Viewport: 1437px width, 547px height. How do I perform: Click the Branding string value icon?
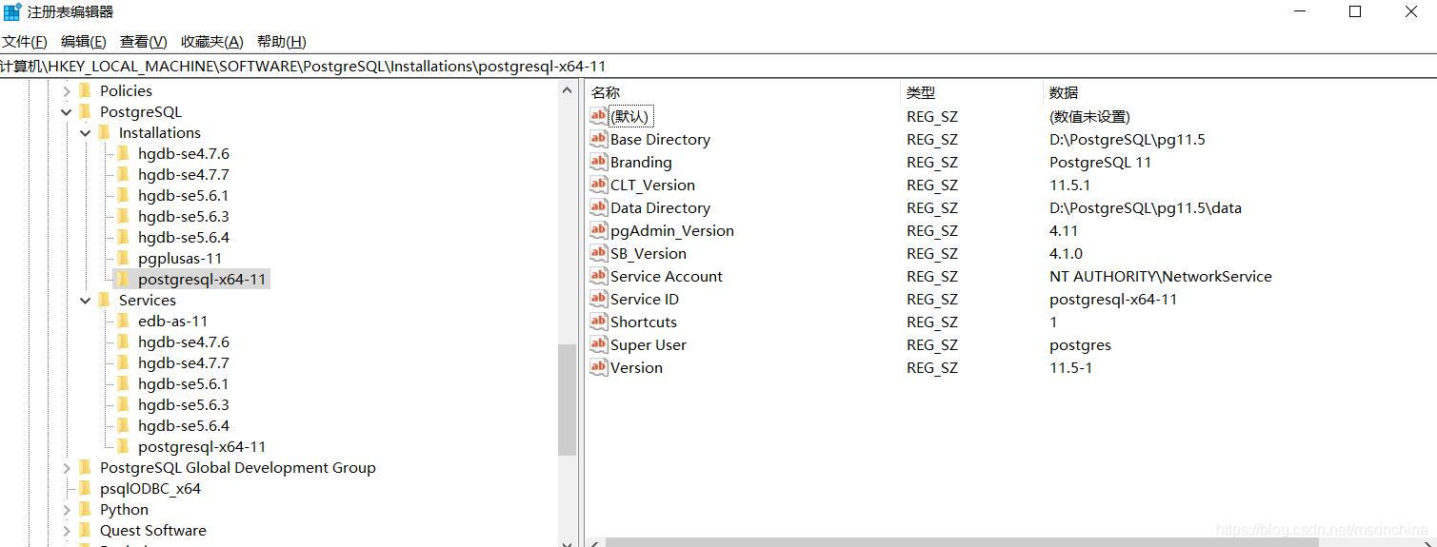pyautogui.click(x=598, y=162)
